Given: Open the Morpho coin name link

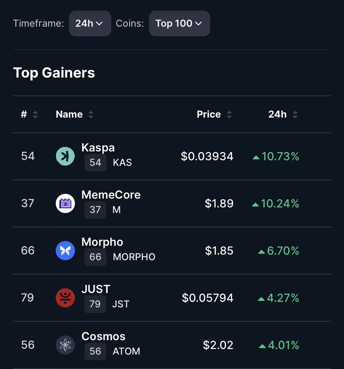Looking at the screenshot, I should tap(102, 242).
